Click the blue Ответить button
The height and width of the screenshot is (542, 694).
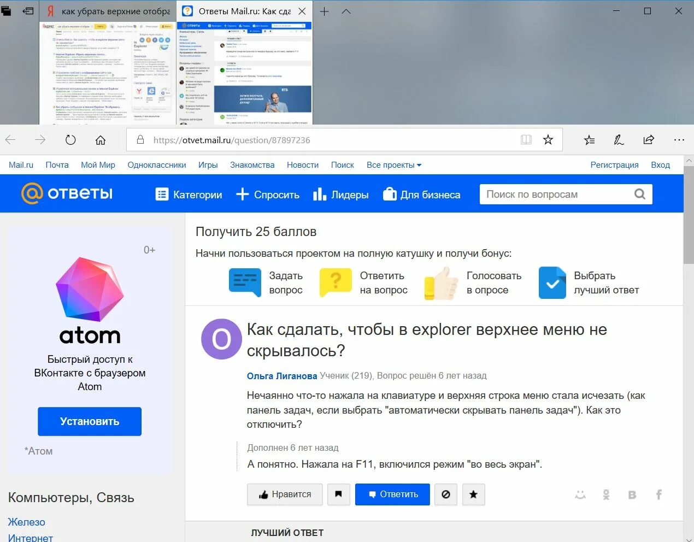click(x=392, y=494)
